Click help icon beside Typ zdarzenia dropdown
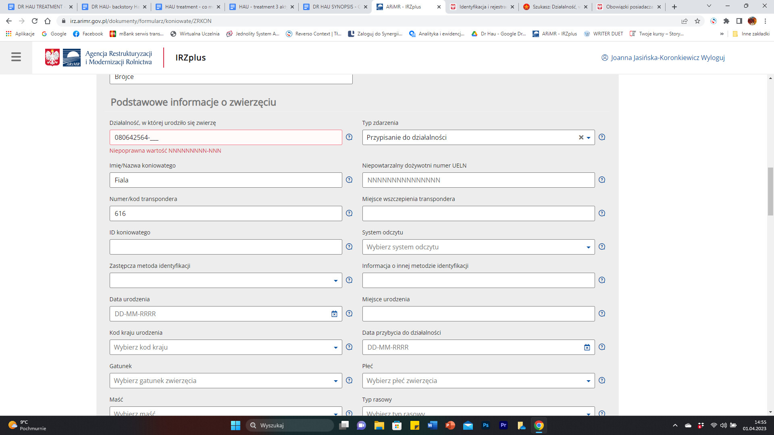The width and height of the screenshot is (774, 435). pyautogui.click(x=602, y=137)
